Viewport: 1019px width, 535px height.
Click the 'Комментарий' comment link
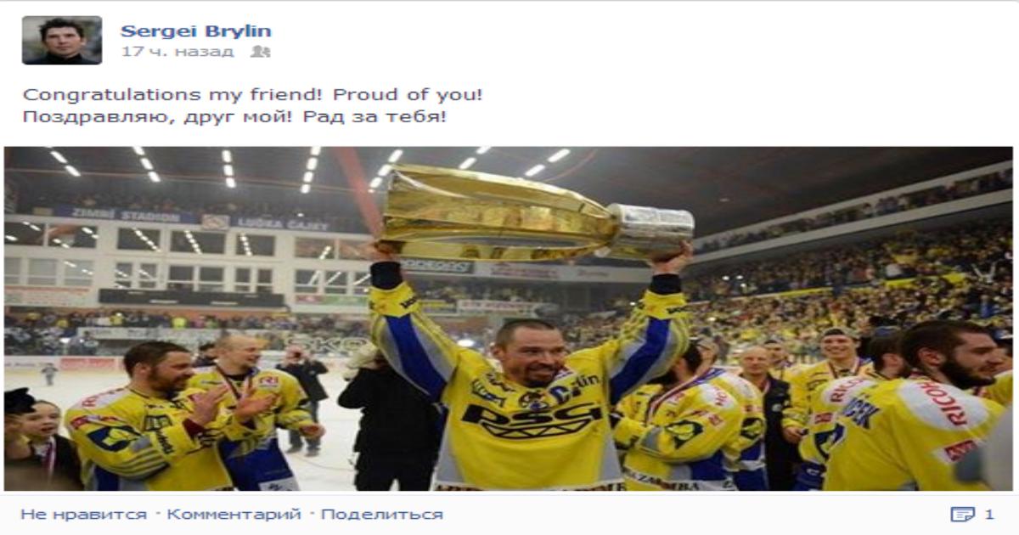click(x=234, y=514)
